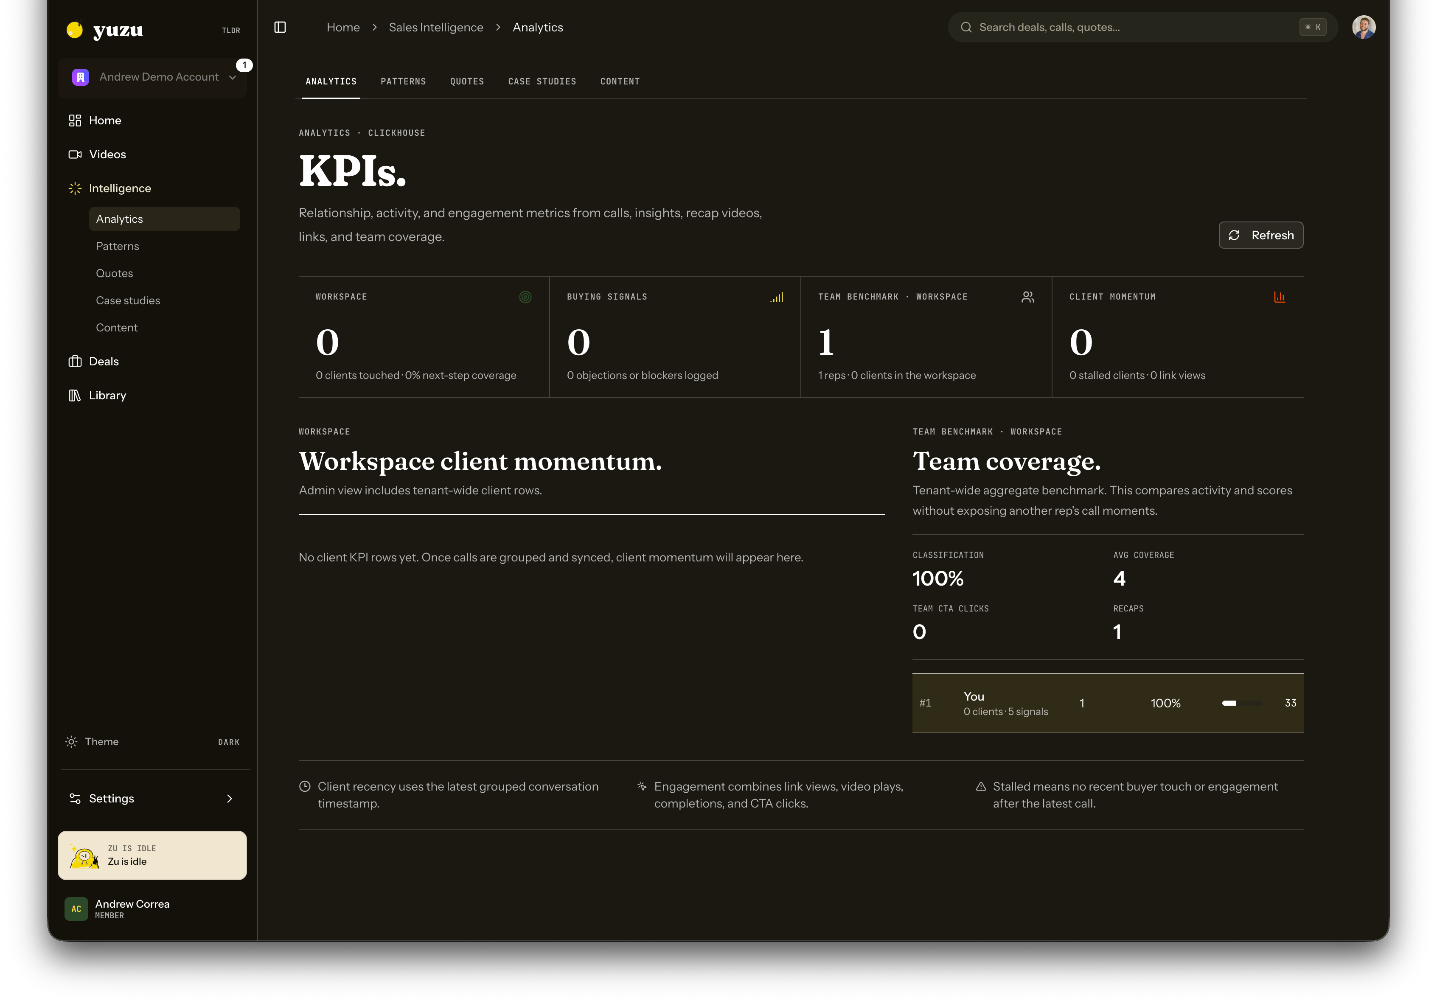1437x1004 pixels.
Task: Click the You team coverage row
Action: coord(1107,703)
